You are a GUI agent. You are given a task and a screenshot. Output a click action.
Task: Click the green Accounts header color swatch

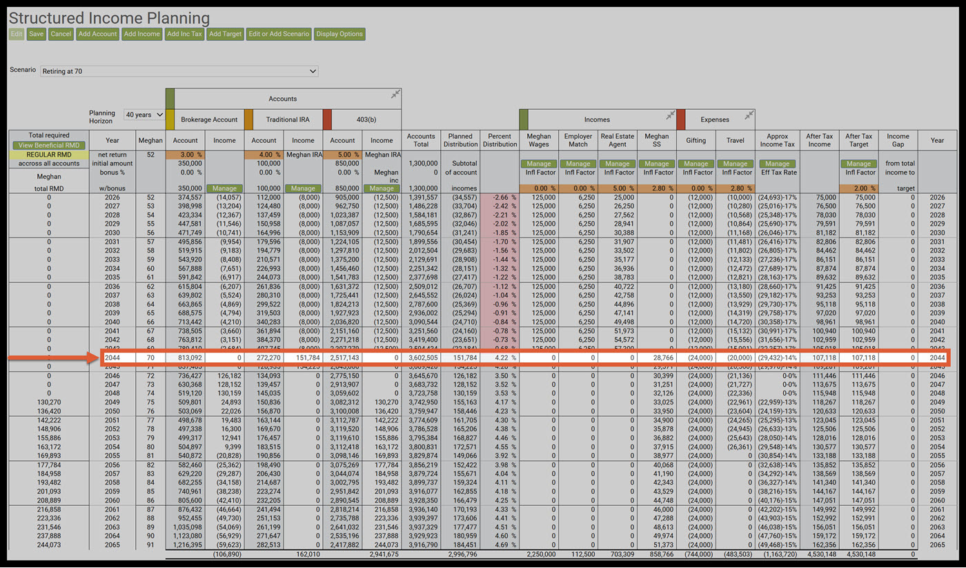tap(170, 98)
